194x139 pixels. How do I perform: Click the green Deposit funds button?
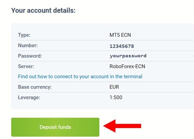(55, 127)
